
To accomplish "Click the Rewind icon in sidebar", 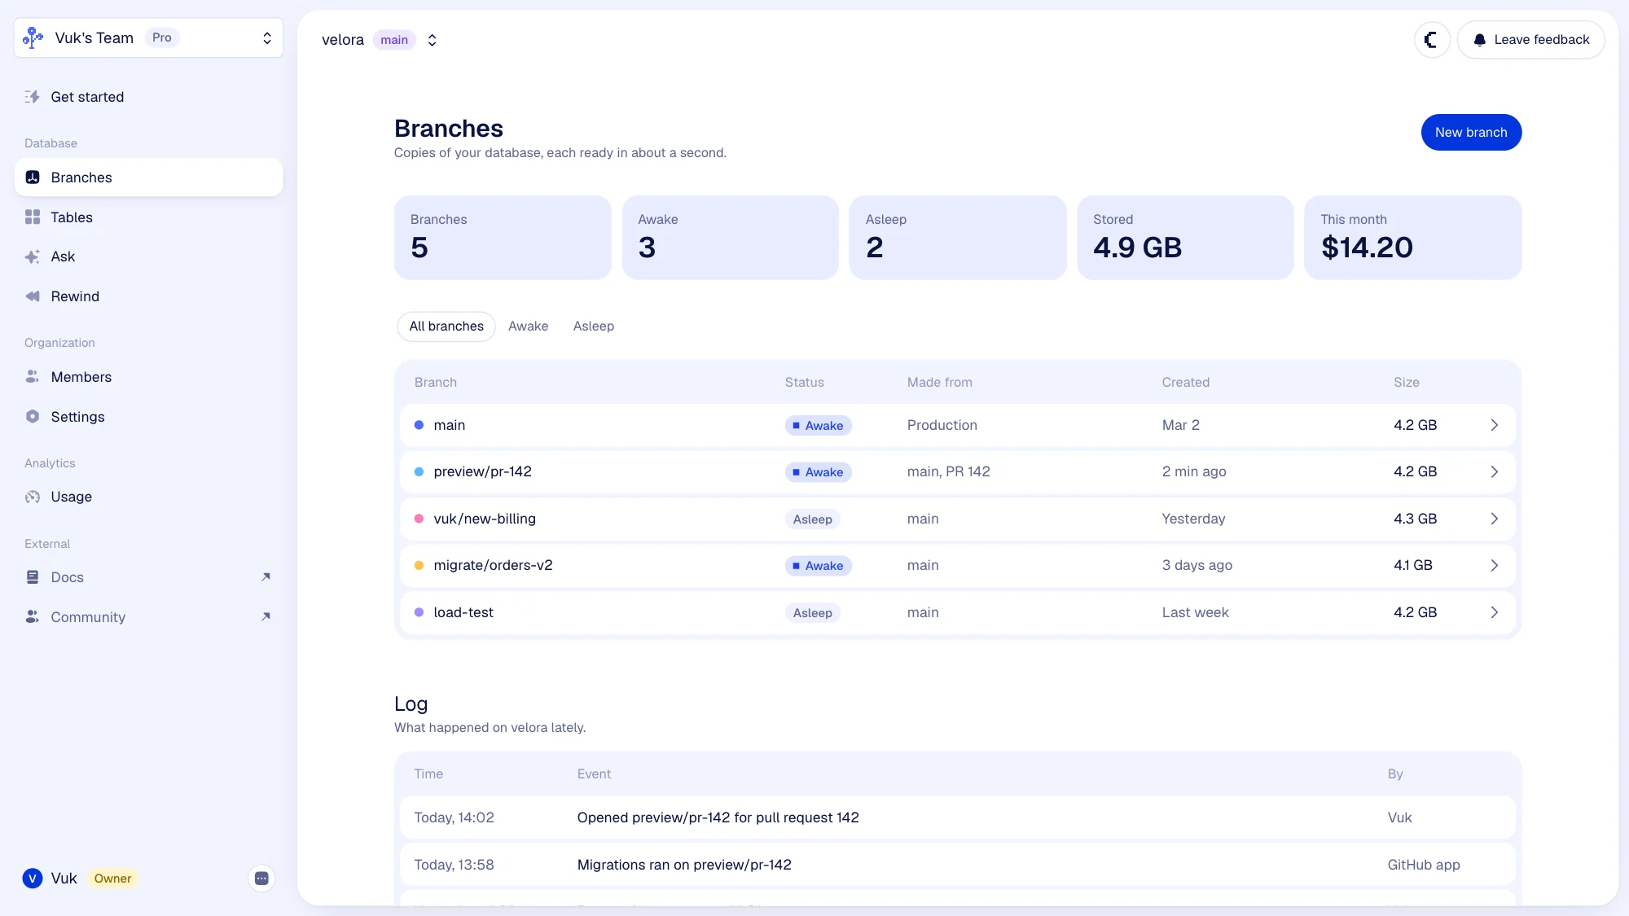I will (x=33, y=296).
